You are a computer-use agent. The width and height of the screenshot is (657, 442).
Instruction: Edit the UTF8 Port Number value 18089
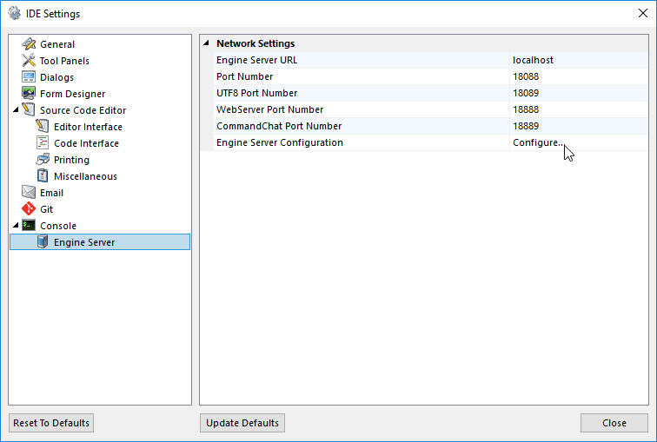579,93
